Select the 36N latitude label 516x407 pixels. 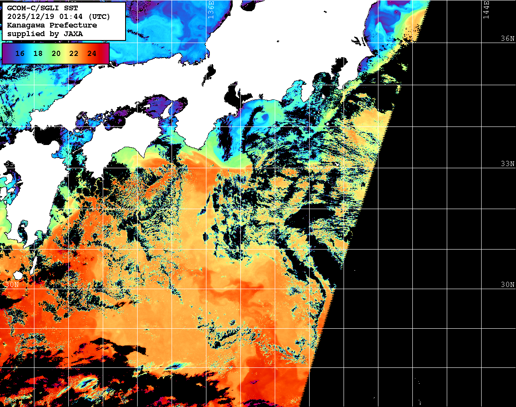[507, 38]
